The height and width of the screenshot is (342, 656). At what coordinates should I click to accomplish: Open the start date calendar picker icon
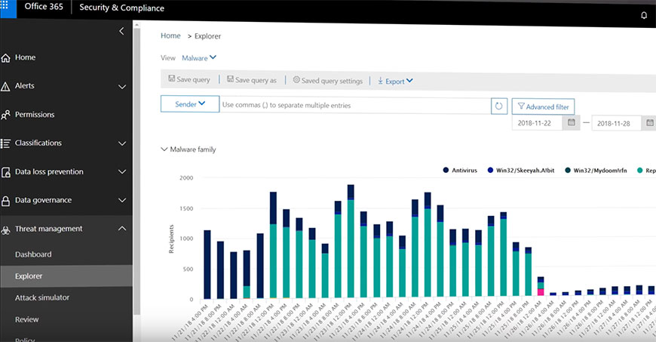pyautogui.click(x=572, y=122)
